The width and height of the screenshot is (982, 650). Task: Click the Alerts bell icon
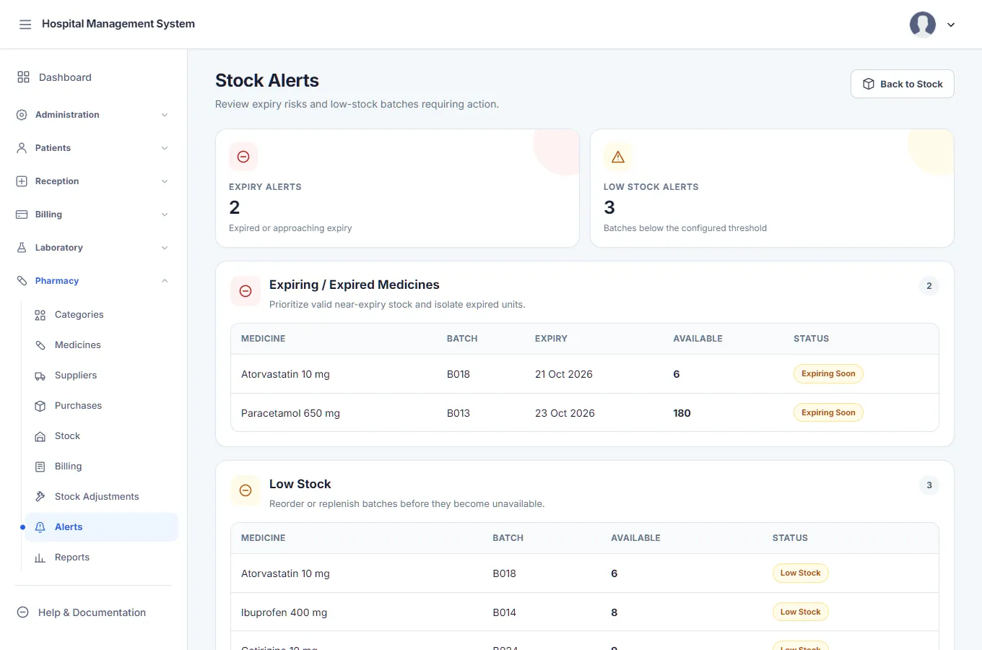(40, 527)
